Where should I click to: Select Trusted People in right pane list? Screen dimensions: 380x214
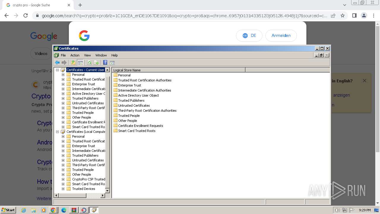(129, 116)
